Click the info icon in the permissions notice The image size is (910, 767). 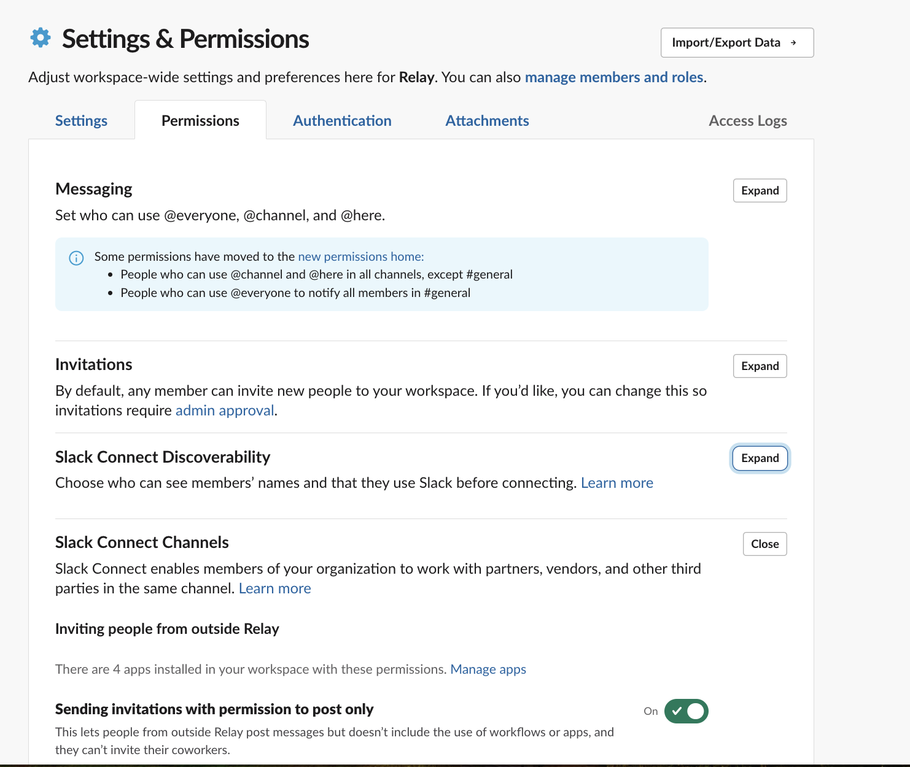pyautogui.click(x=76, y=258)
